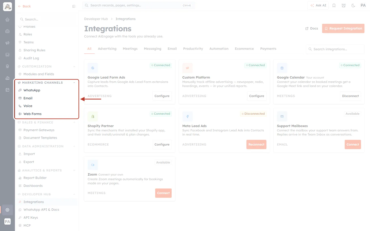Open the home icon in left rail
Viewport: 370px width, 231px height.
pos(7,20)
